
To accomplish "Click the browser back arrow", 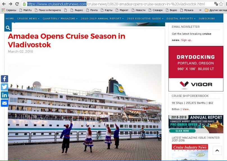I will coord(4,4).
